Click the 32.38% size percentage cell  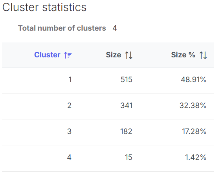point(193,106)
